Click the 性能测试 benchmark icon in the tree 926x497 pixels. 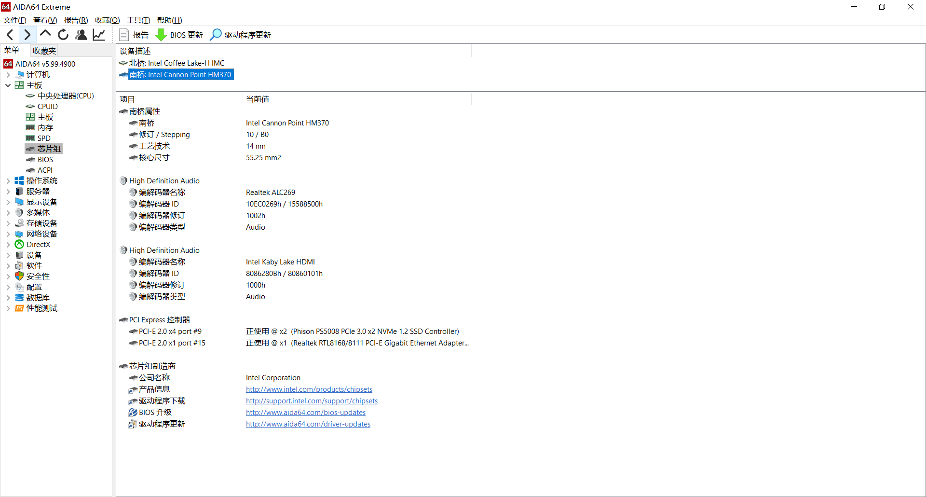tap(19, 308)
